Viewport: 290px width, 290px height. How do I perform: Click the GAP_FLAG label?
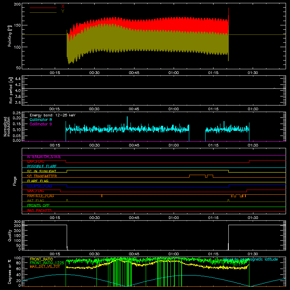36,162
